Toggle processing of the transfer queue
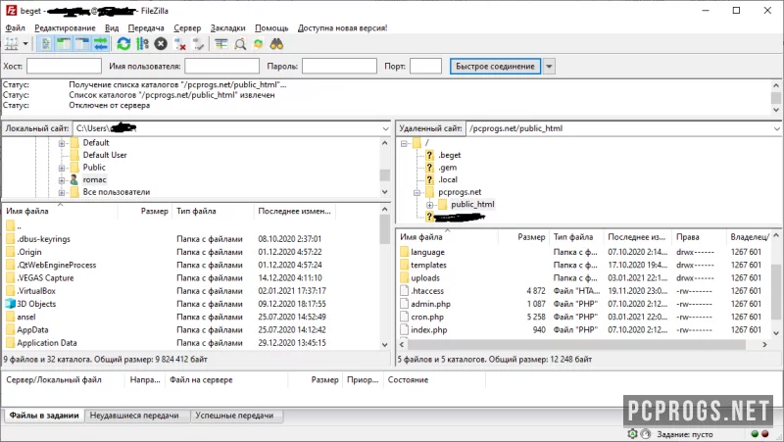 142,44
